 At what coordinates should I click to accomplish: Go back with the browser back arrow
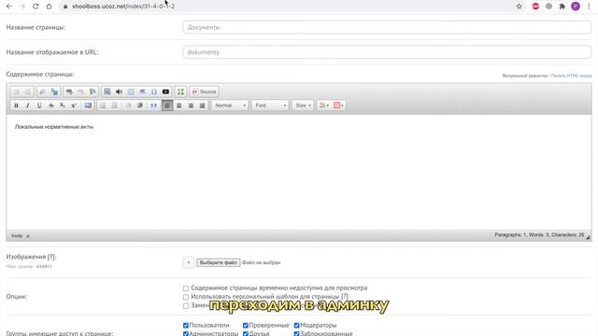(9, 7)
